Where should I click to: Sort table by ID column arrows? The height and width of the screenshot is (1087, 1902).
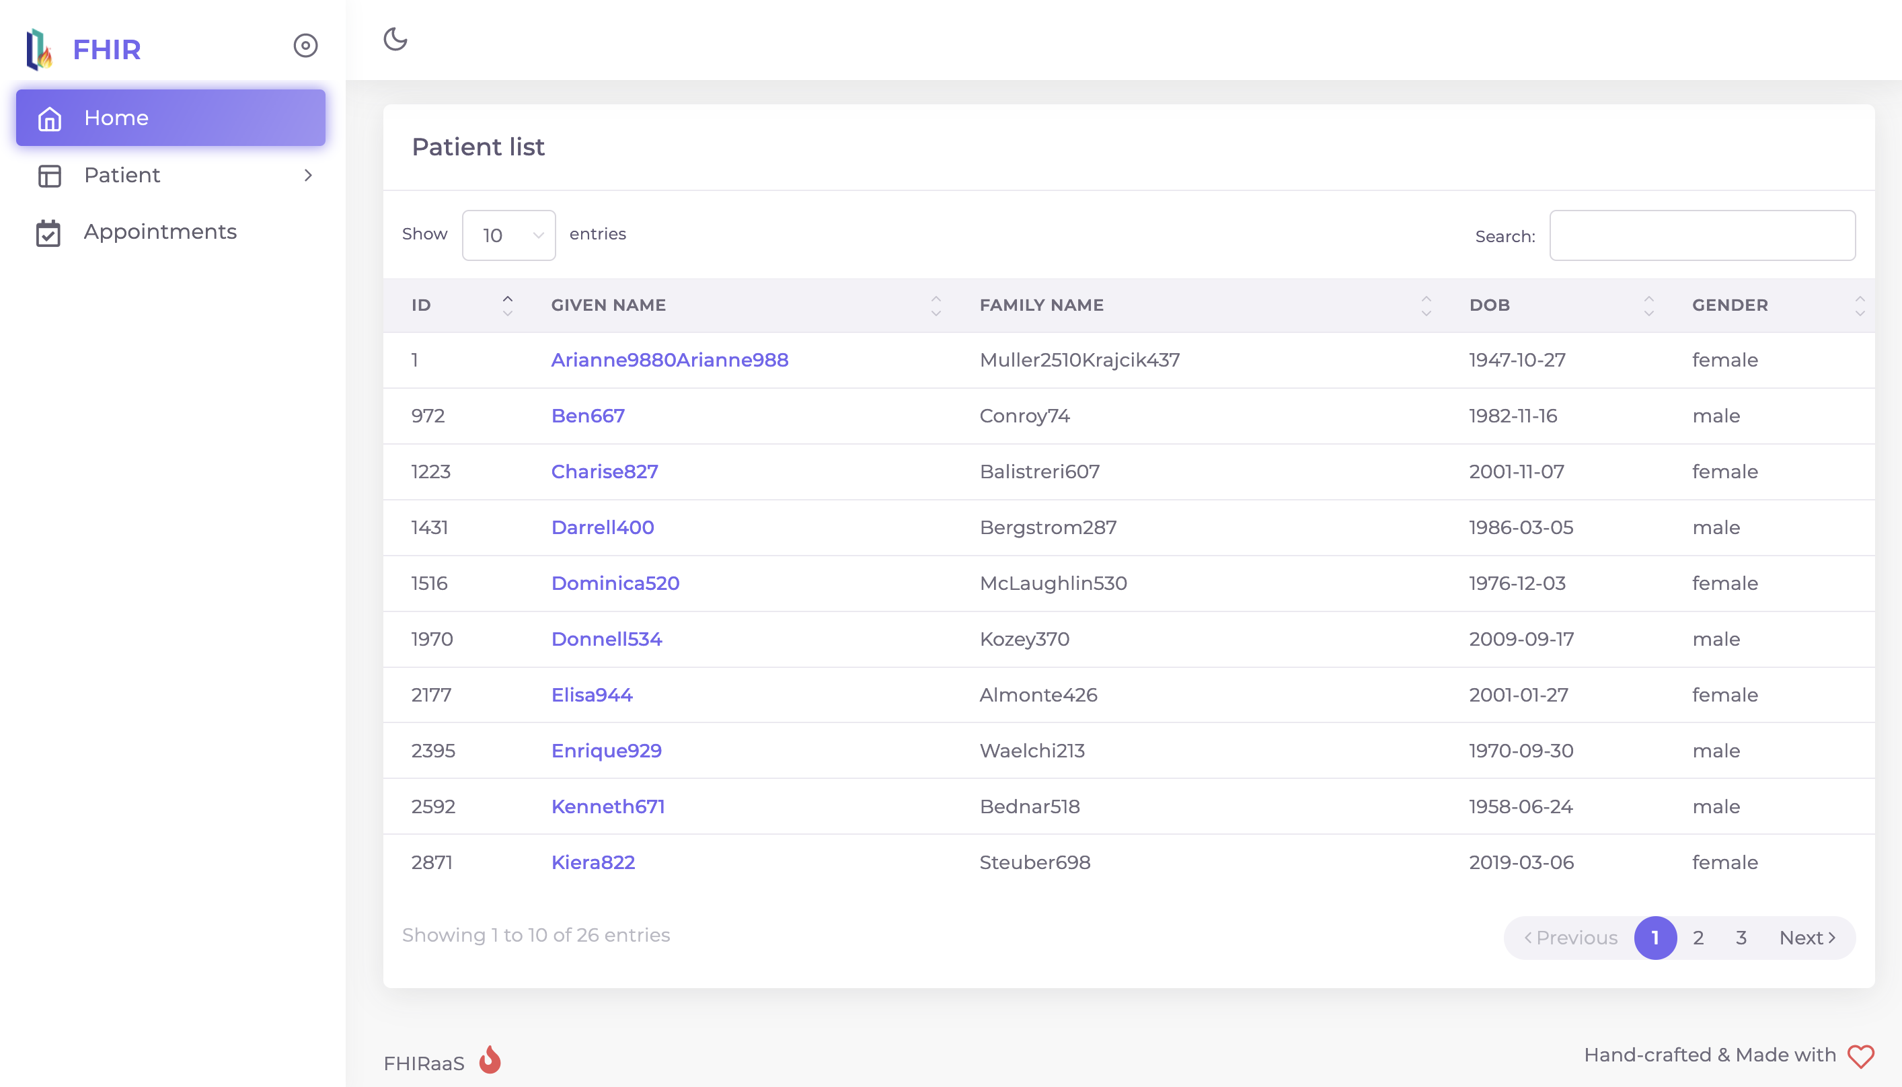(x=508, y=305)
